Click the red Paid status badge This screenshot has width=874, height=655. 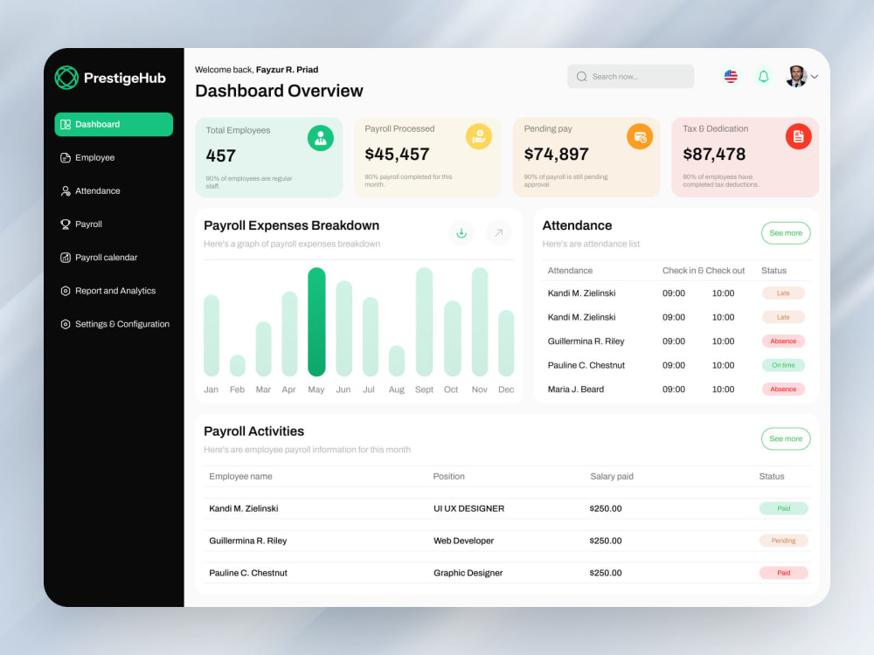click(784, 573)
